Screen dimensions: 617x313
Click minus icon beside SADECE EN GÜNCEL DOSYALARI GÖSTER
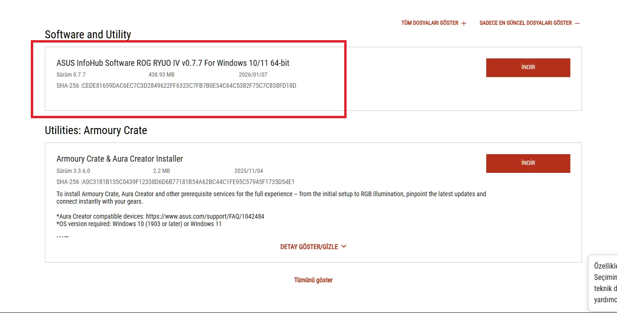click(x=577, y=23)
